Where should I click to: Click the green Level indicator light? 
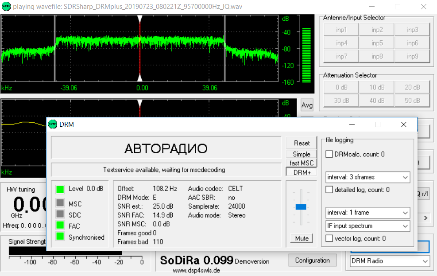(60, 189)
